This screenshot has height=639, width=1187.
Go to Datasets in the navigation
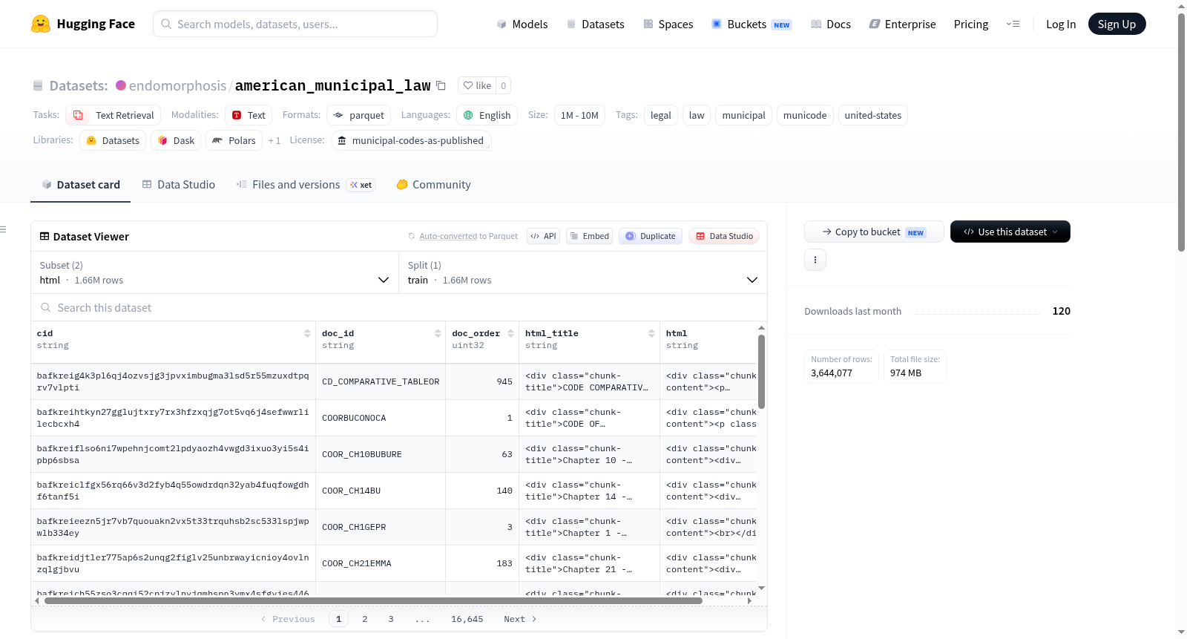[595, 24]
